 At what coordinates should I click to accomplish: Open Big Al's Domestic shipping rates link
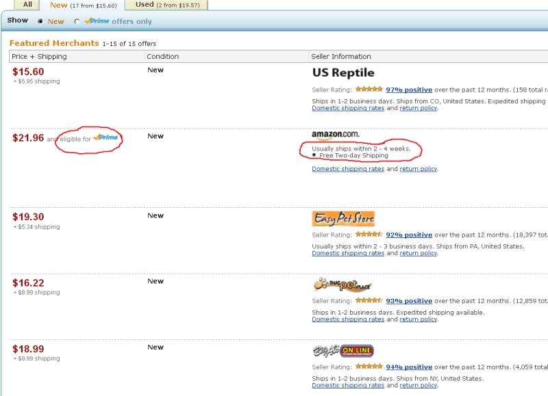[x=348, y=385]
